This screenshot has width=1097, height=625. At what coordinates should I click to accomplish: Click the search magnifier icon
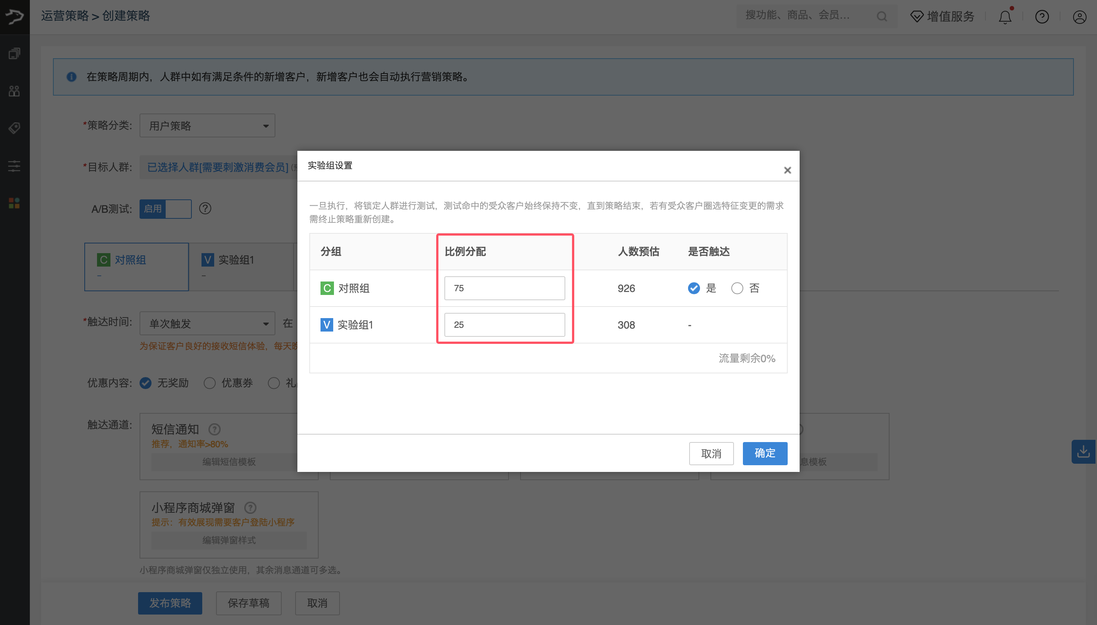coord(881,16)
